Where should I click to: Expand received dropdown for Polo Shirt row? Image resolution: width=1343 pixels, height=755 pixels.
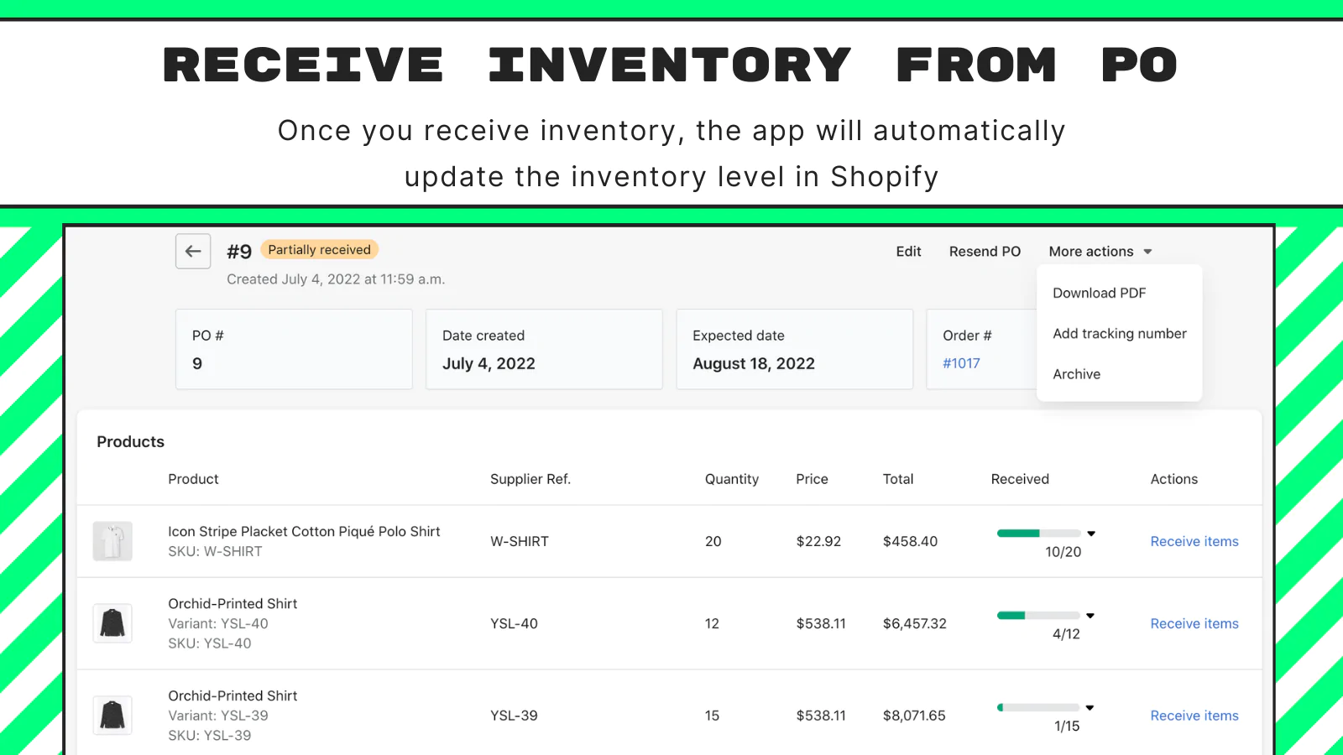point(1091,534)
